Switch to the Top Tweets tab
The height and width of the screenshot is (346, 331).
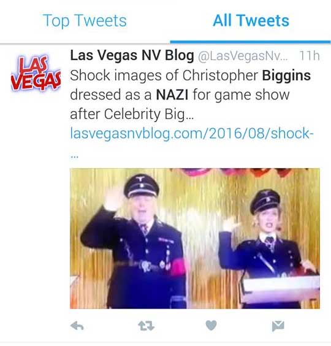pyautogui.click(x=85, y=21)
